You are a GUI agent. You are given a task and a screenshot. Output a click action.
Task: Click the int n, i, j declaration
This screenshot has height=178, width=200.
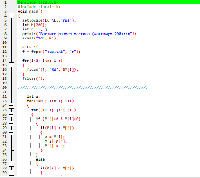coord(36,29)
